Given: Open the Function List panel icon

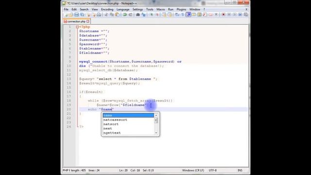Looking at the screenshot, I should tap(205, 15).
